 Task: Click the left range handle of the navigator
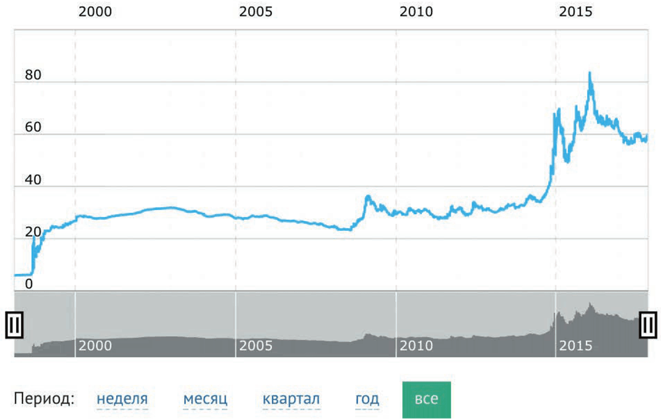[x=14, y=324]
